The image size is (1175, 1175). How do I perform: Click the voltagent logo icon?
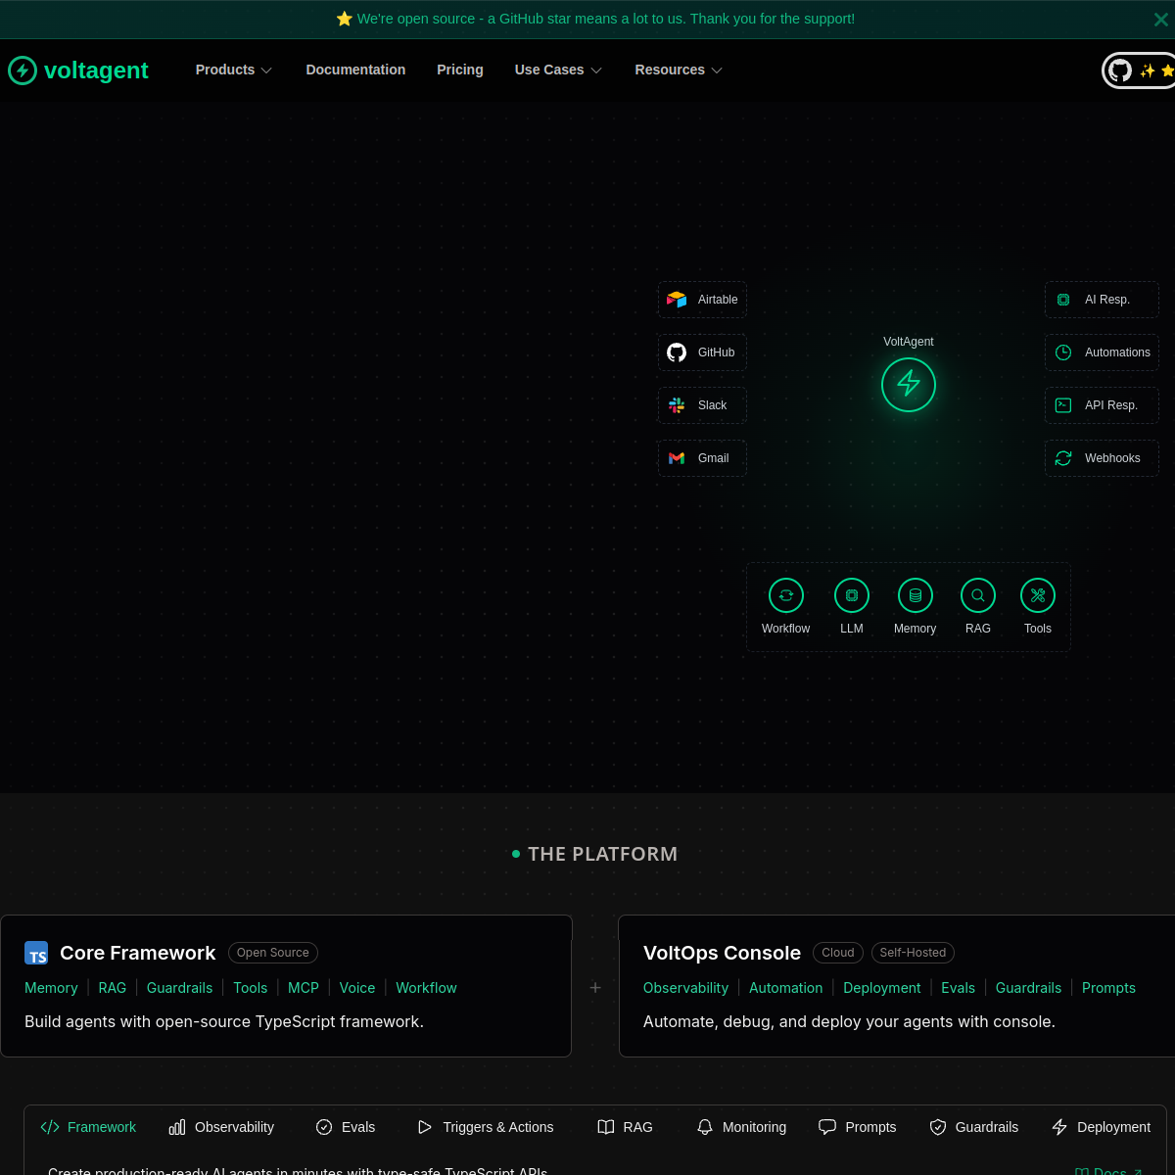pos(23,70)
